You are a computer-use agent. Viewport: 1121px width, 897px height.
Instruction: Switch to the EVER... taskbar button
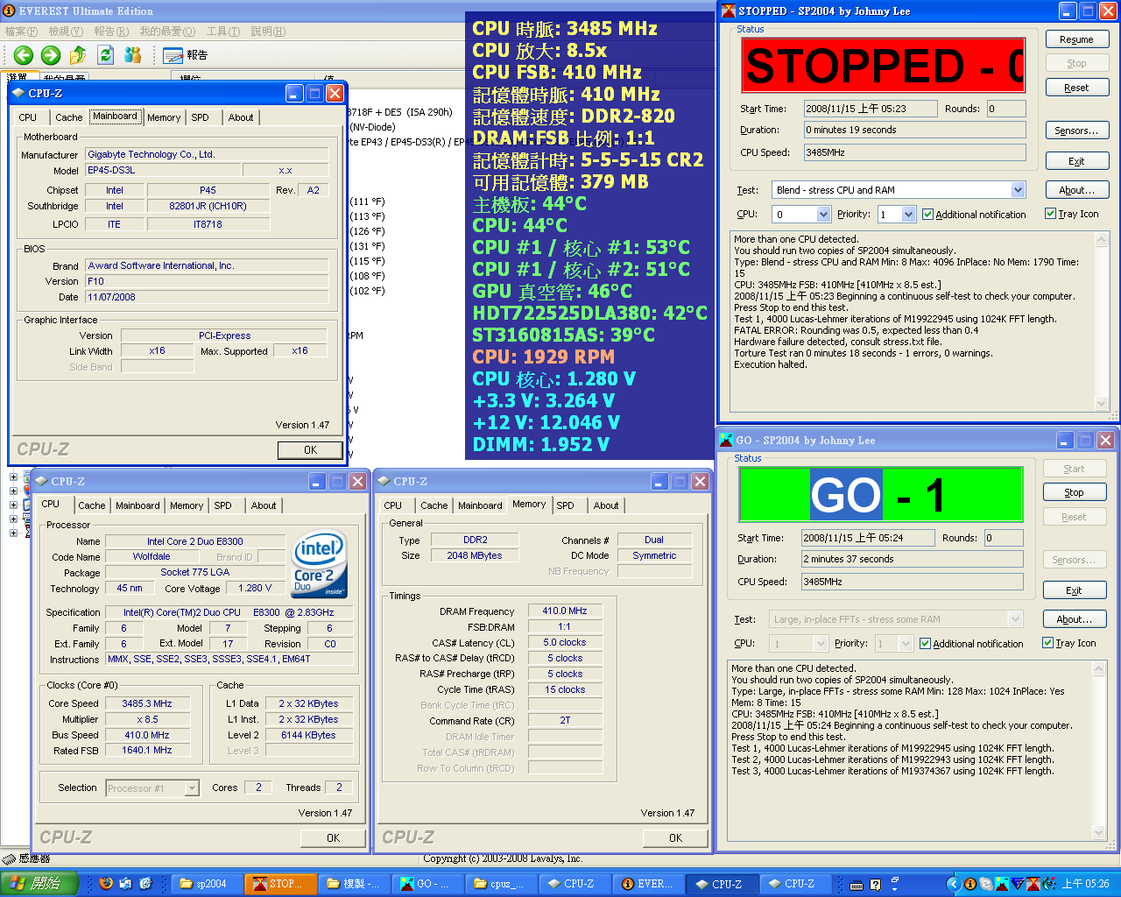click(648, 884)
